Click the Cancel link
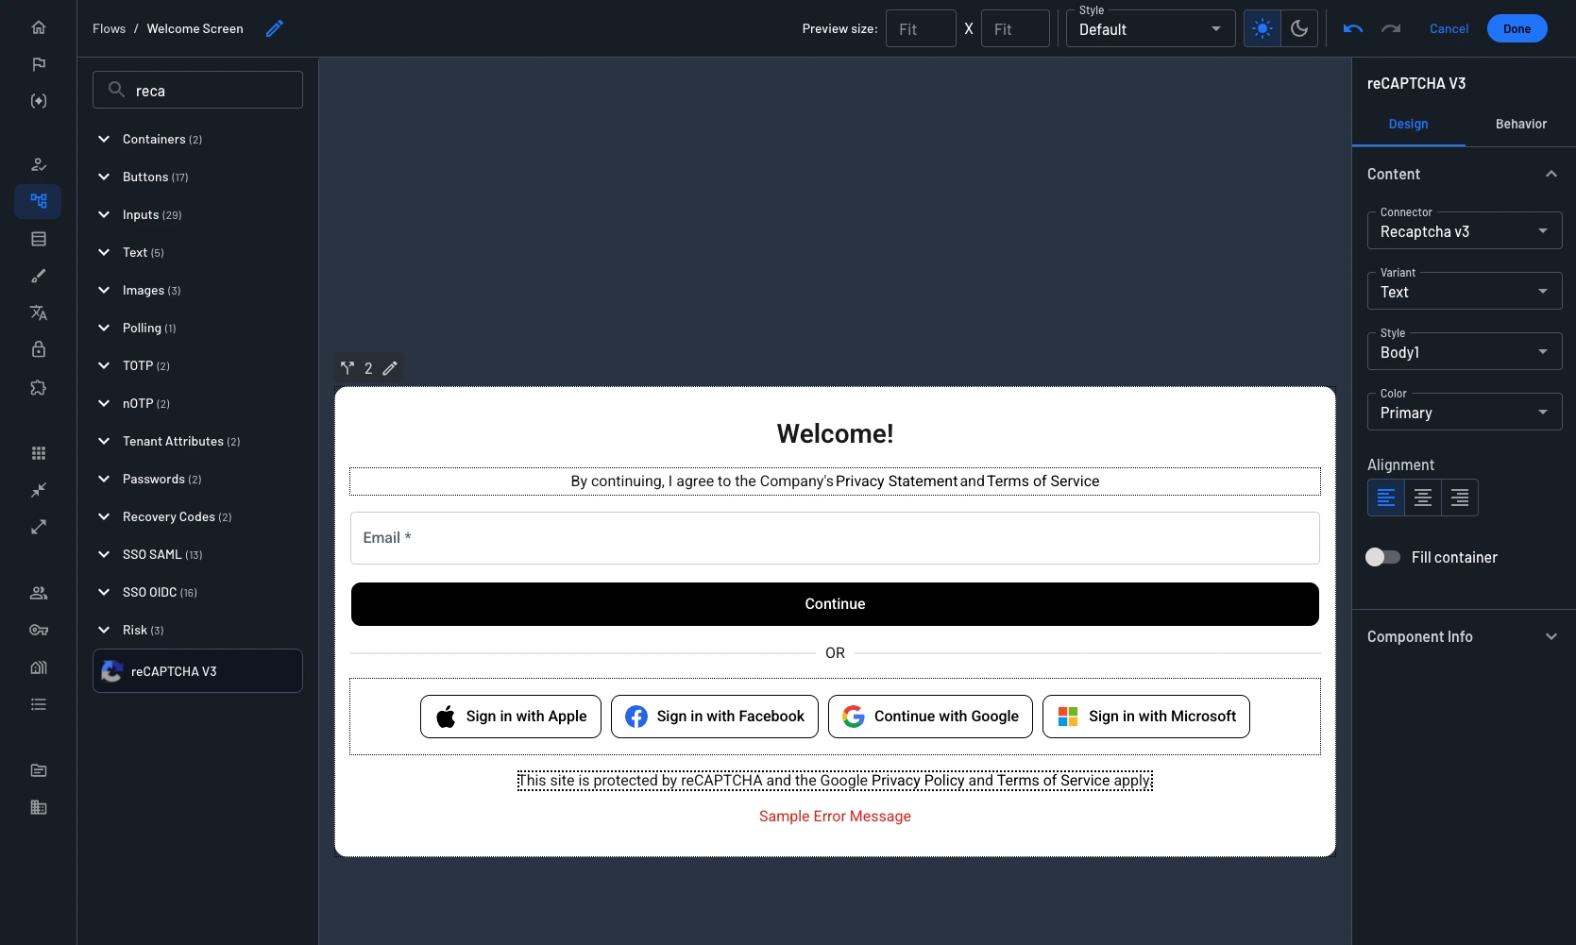The height and width of the screenshot is (945, 1576). [x=1448, y=28]
